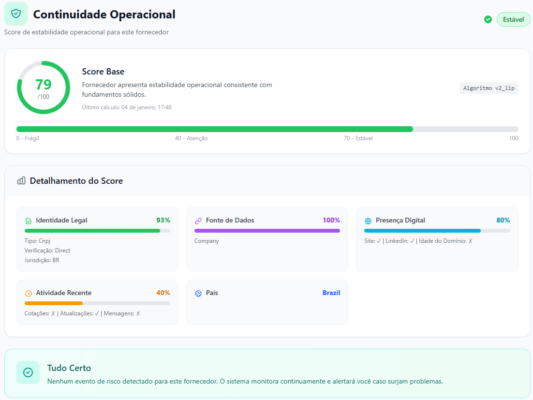The height and width of the screenshot is (400, 533).
Task: Toggle the Atualizações check indicator
Action: click(x=96, y=313)
